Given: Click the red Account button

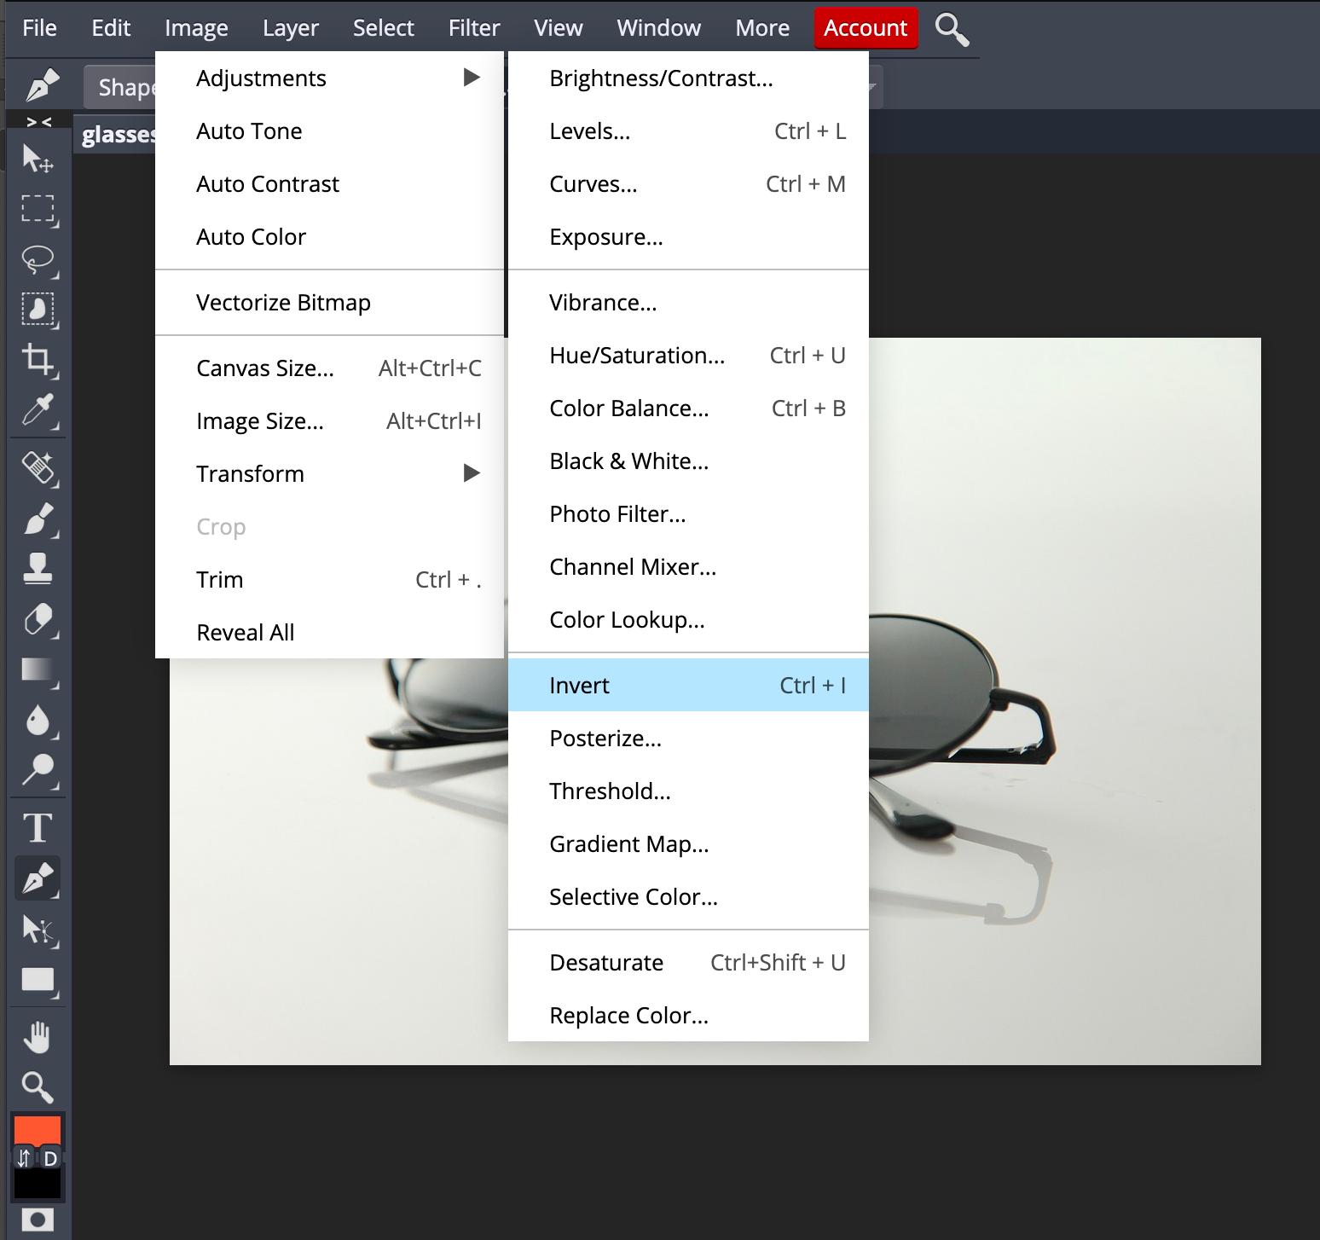Looking at the screenshot, I should (866, 28).
